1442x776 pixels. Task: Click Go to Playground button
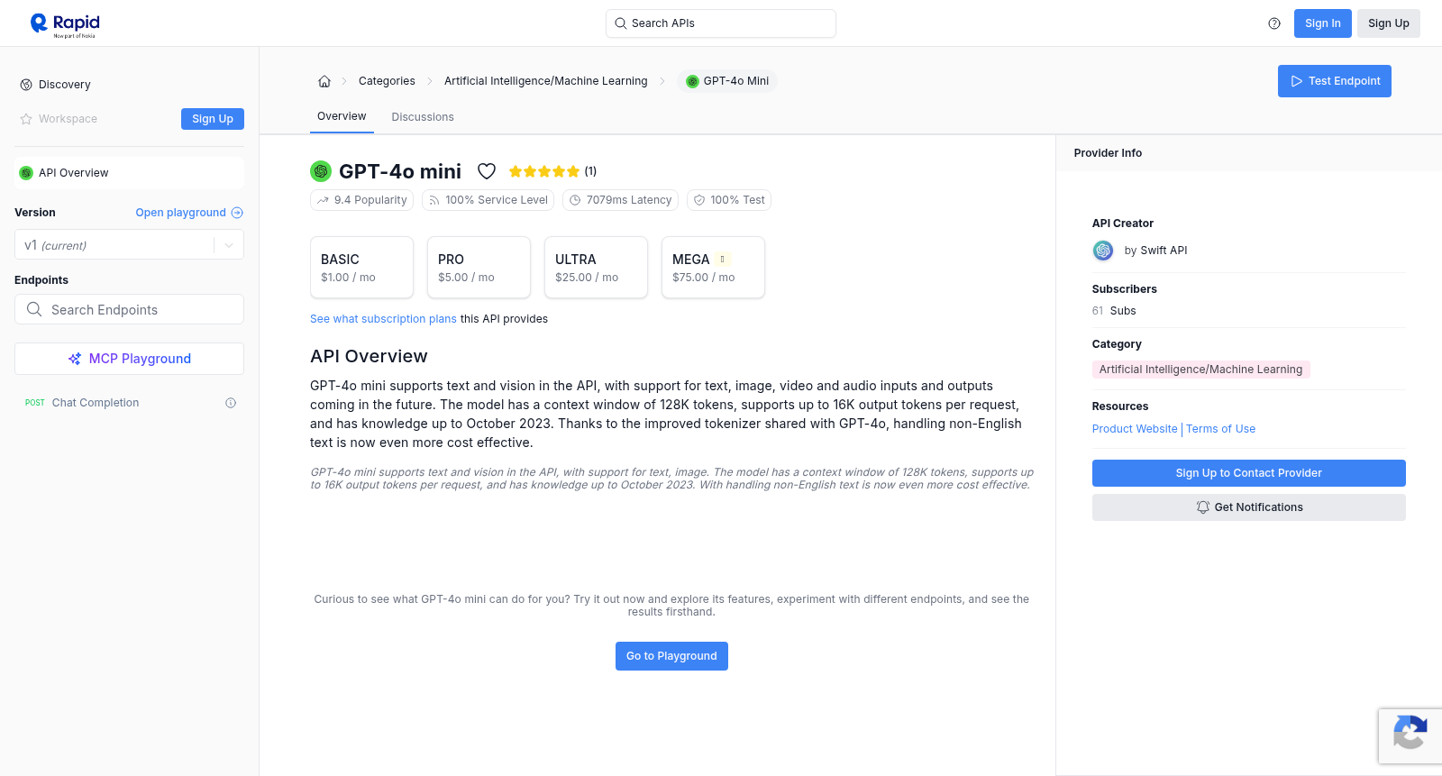tap(671, 656)
